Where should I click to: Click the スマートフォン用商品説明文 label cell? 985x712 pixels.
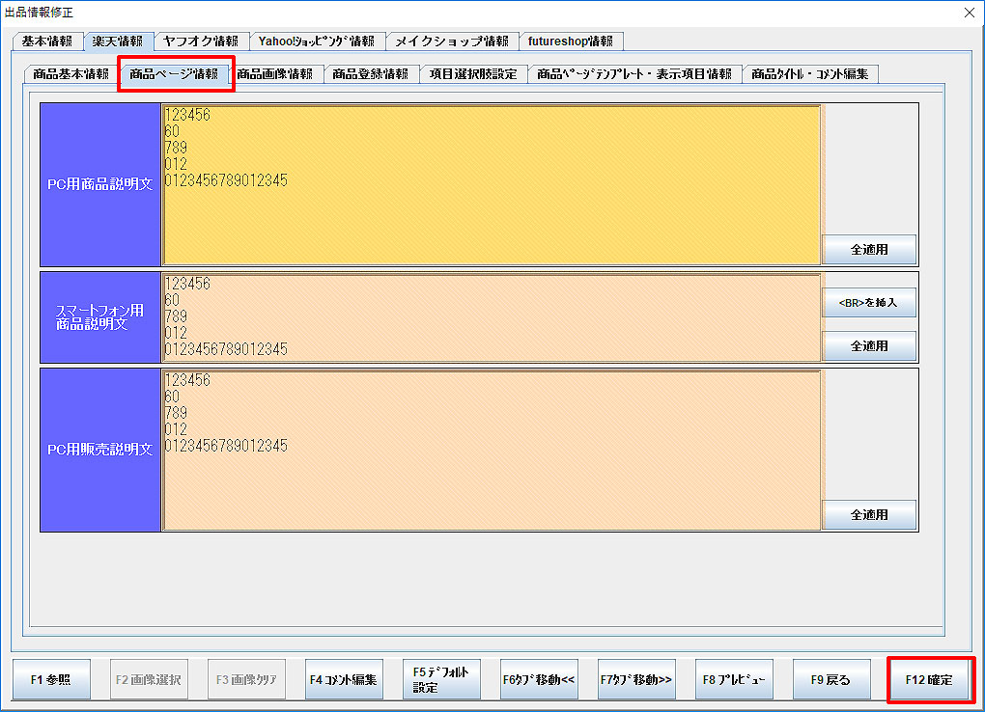[x=100, y=317]
